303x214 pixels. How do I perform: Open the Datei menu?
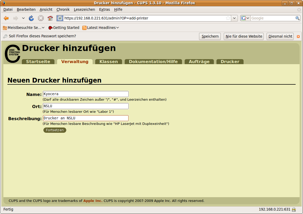pos(8,9)
